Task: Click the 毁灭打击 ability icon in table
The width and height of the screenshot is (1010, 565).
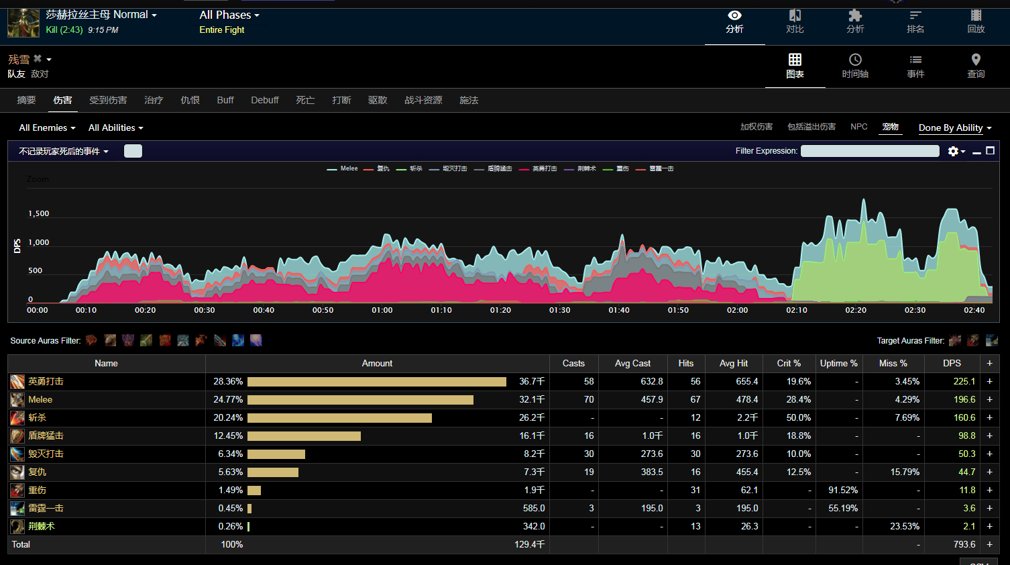Action: pyautogui.click(x=17, y=454)
